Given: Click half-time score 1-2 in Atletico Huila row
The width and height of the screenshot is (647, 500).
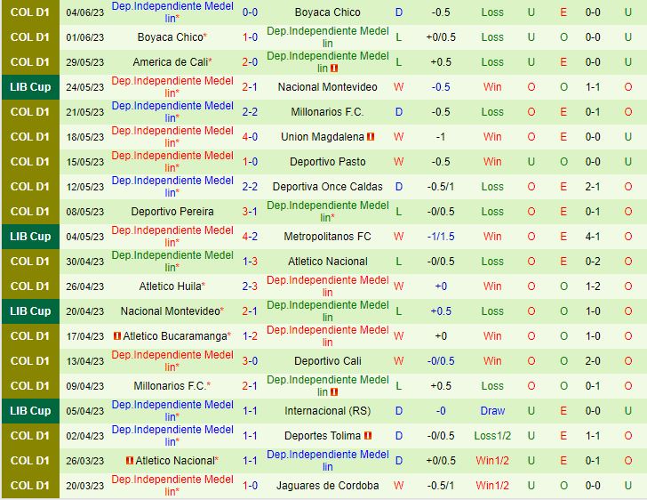Looking at the screenshot, I should pyautogui.click(x=593, y=286).
